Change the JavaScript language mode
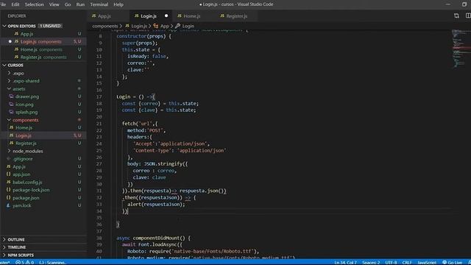Viewport: 471px width, 265px height. pyautogui.click(x=427, y=262)
